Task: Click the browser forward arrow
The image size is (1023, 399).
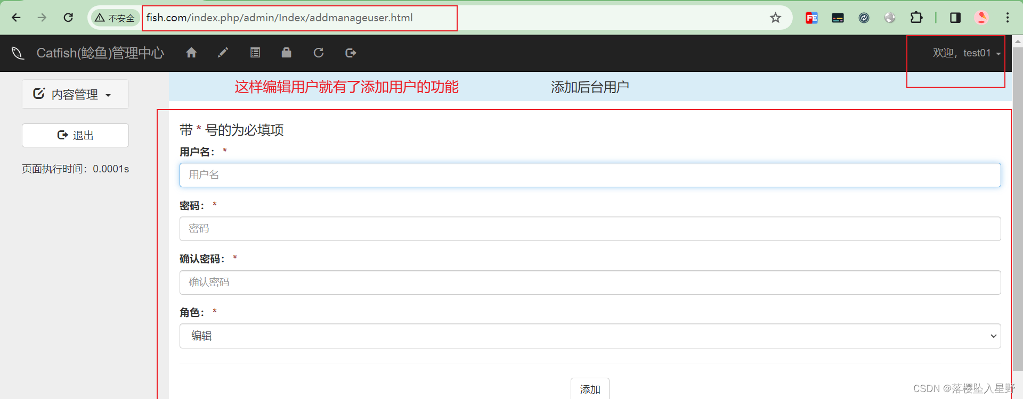Action: (42, 18)
